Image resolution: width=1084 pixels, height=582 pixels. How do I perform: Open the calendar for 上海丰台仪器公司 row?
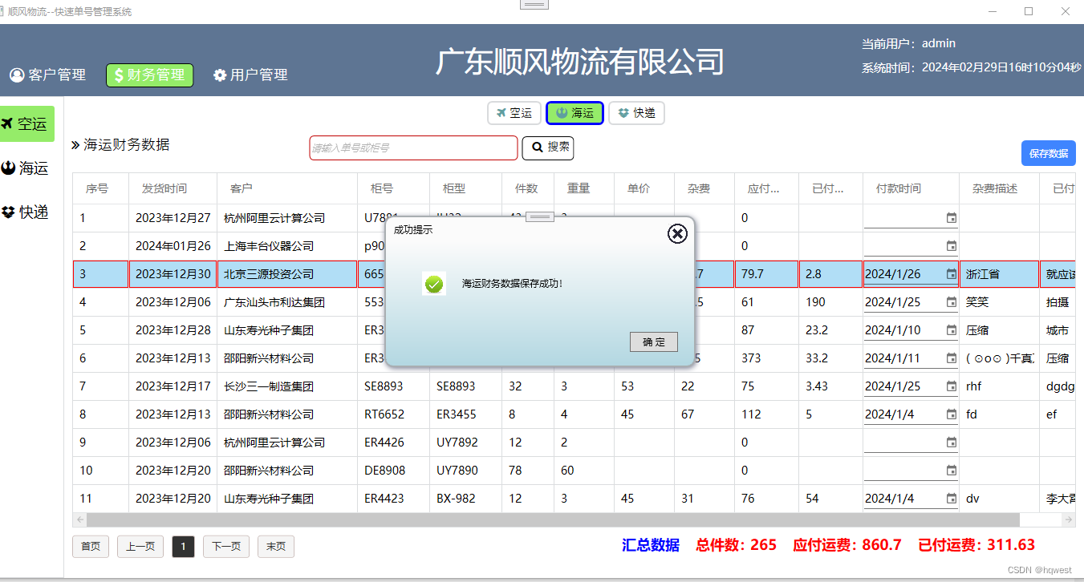click(x=952, y=246)
